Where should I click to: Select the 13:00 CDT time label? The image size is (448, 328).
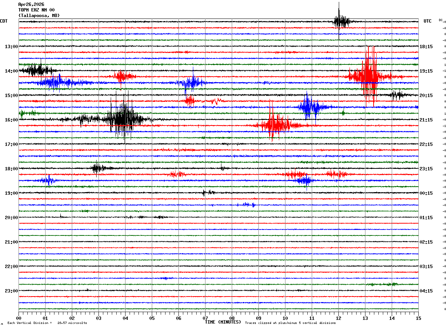point(11,47)
